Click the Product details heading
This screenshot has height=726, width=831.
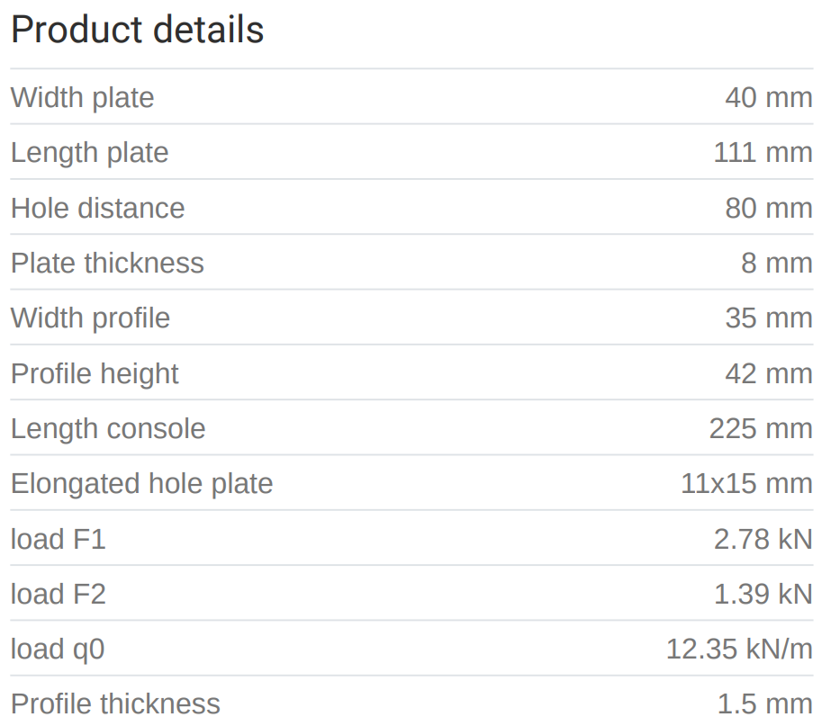[x=137, y=30]
